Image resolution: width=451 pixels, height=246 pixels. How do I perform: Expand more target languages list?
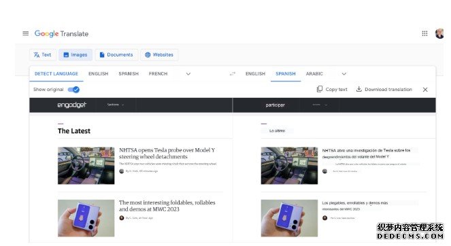pos(344,74)
